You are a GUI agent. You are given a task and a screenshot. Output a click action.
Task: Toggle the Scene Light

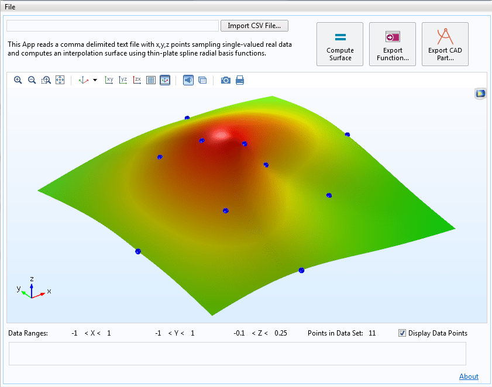188,80
